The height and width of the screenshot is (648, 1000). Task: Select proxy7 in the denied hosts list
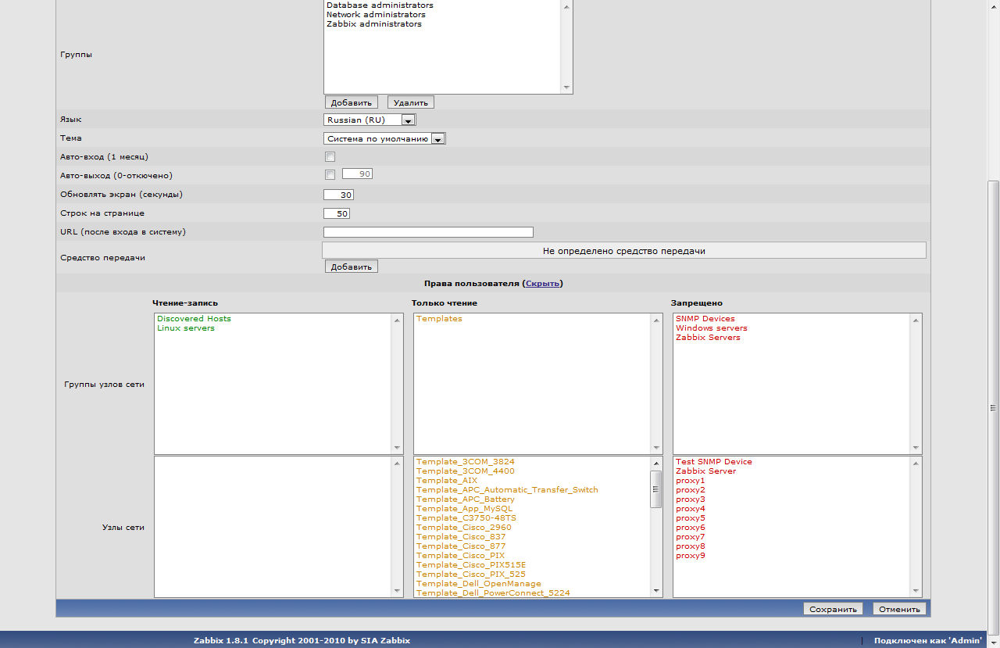click(691, 537)
